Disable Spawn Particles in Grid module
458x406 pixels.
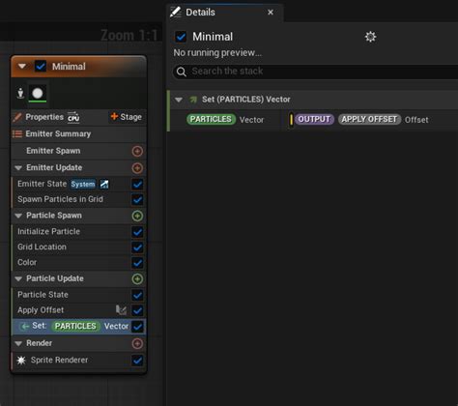coord(137,200)
